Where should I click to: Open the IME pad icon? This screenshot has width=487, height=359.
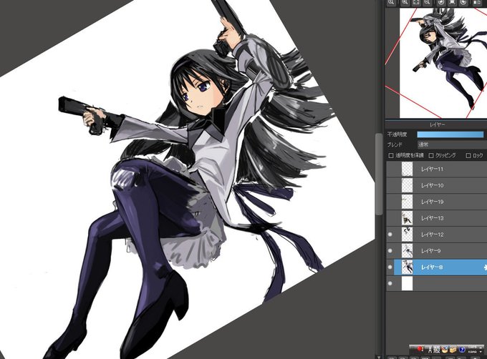coord(445,350)
